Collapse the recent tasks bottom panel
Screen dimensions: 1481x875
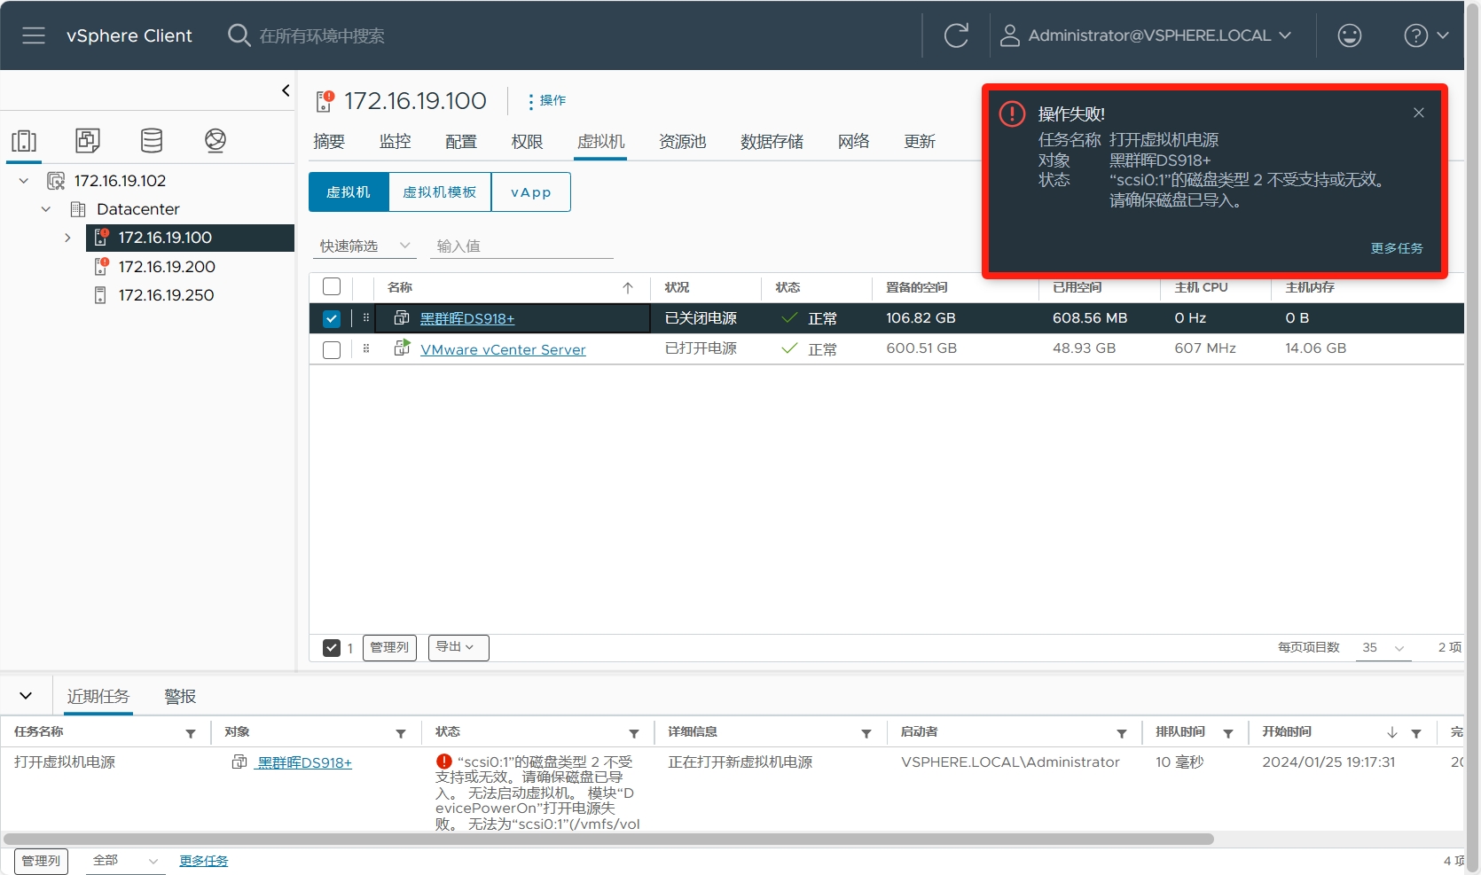tap(26, 696)
